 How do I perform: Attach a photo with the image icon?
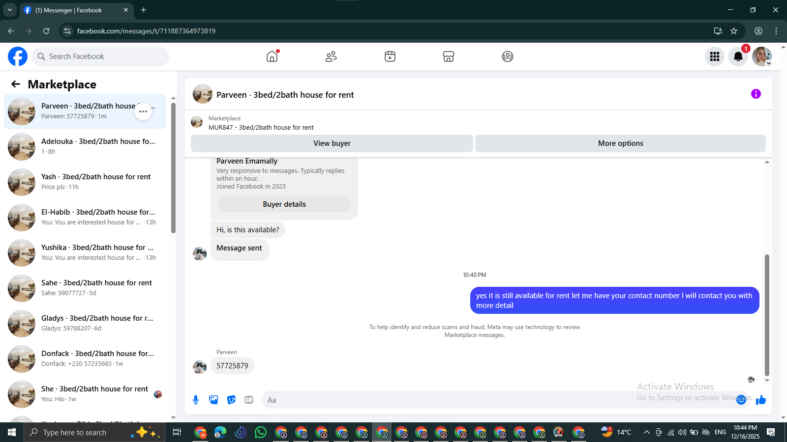pos(213,400)
